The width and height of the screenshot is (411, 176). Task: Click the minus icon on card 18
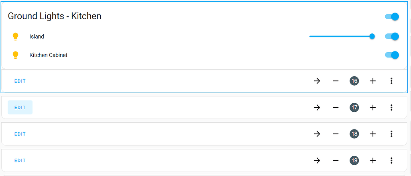click(x=336, y=134)
